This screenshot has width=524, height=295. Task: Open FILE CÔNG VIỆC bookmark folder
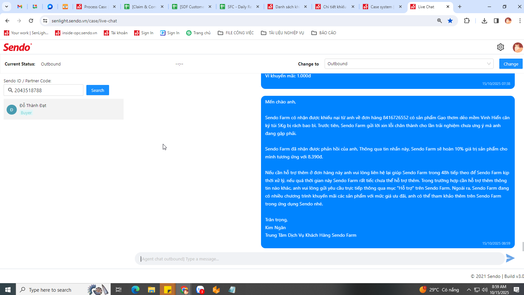236,33
